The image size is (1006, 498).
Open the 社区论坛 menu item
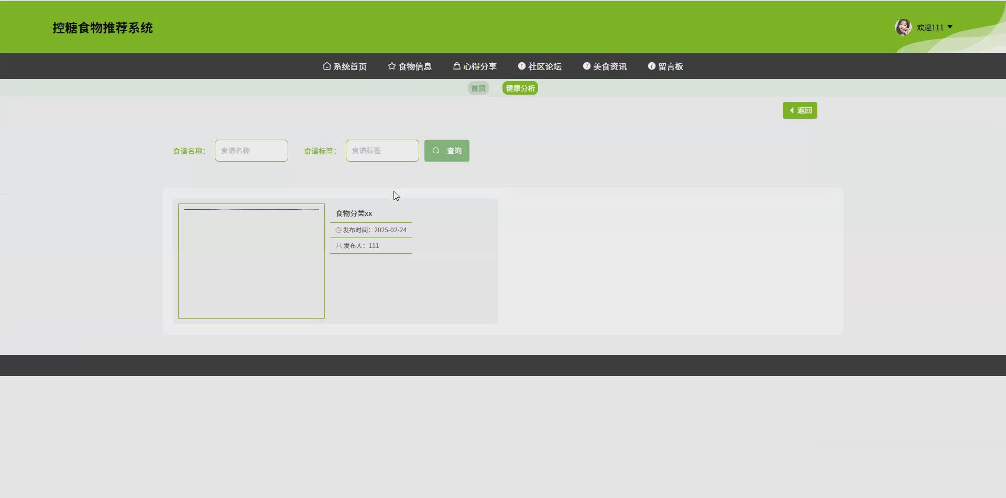pyautogui.click(x=540, y=66)
